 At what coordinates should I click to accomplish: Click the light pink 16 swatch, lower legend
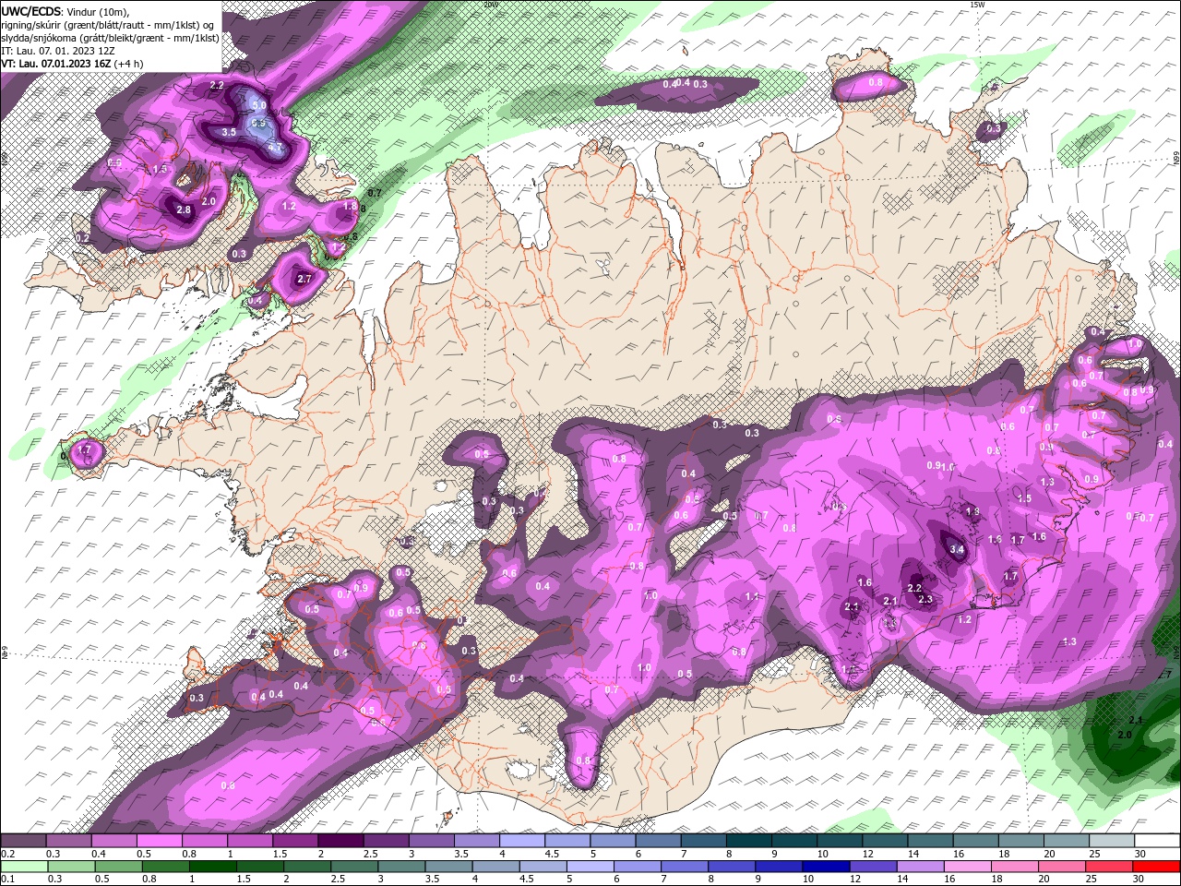point(968,867)
